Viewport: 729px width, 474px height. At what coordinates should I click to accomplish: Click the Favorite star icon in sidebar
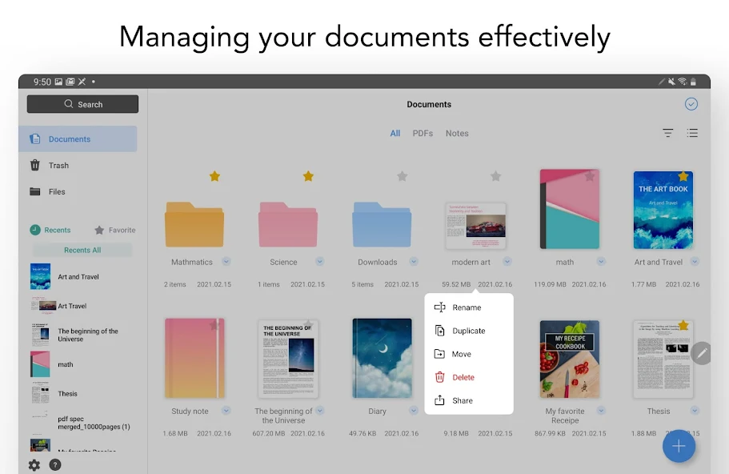(x=99, y=230)
